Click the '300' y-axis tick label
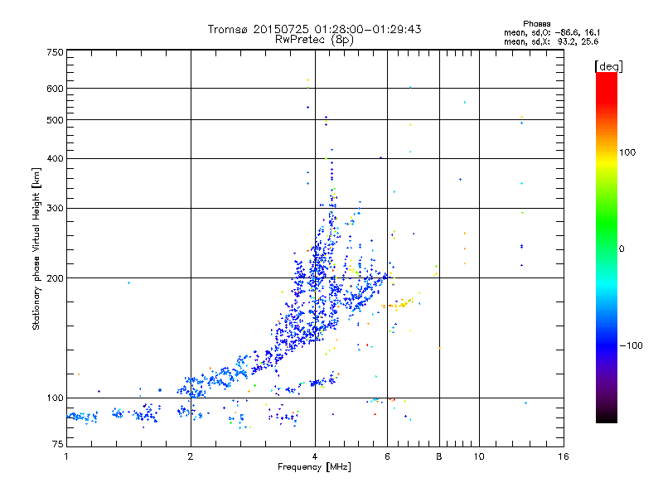 (x=56, y=209)
